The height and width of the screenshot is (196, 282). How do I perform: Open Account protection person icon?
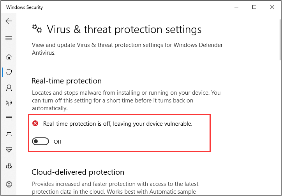click(x=9, y=88)
